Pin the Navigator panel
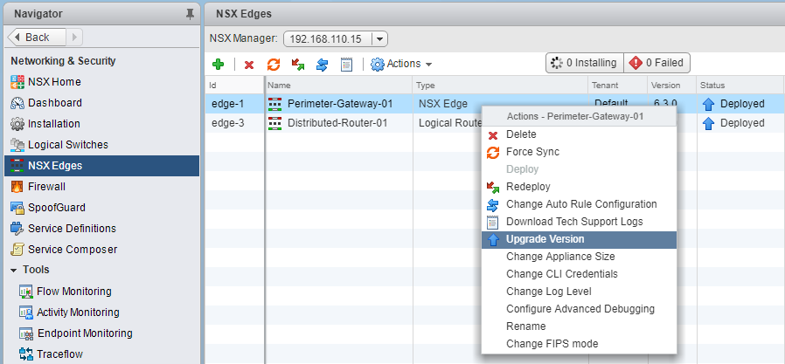The height and width of the screenshot is (364, 785). point(190,14)
